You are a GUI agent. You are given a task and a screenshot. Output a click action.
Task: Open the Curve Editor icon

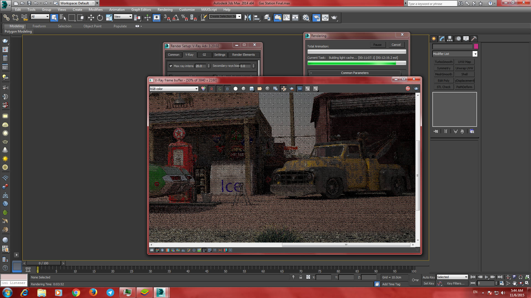(x=287, y=18)
